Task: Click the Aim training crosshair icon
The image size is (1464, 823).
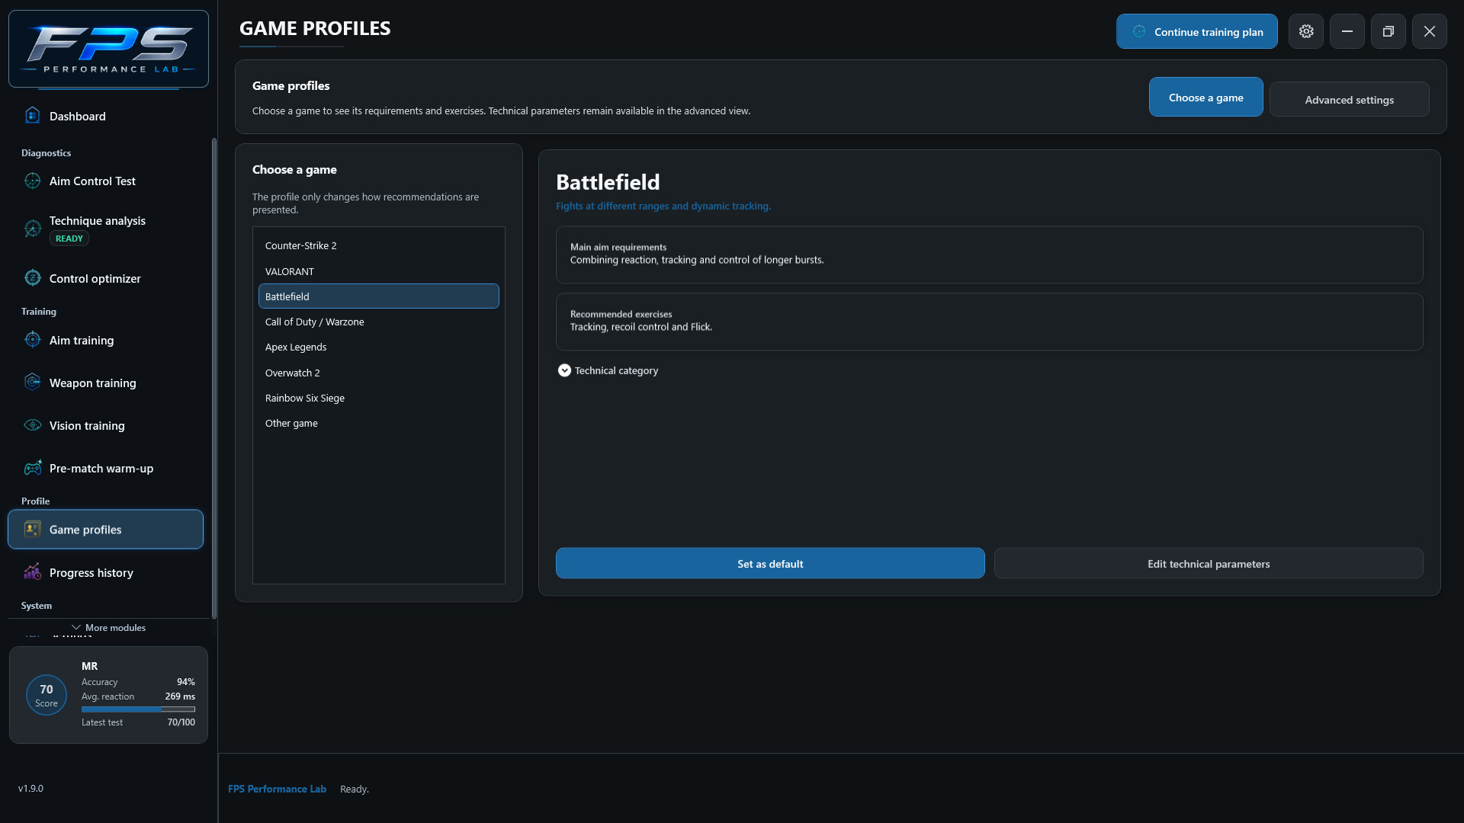Action: (32, 340)
